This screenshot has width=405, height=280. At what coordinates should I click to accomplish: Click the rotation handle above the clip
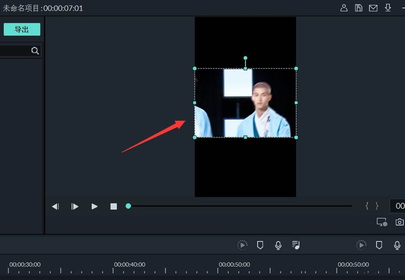coord(246,58)
